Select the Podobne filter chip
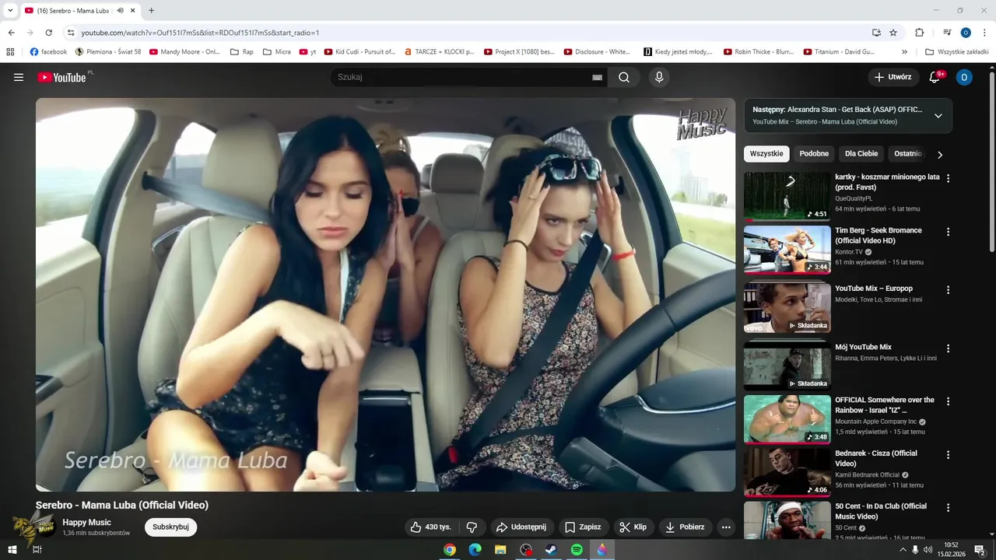Screen dimensions: 996x560 [x=814, y=154]
